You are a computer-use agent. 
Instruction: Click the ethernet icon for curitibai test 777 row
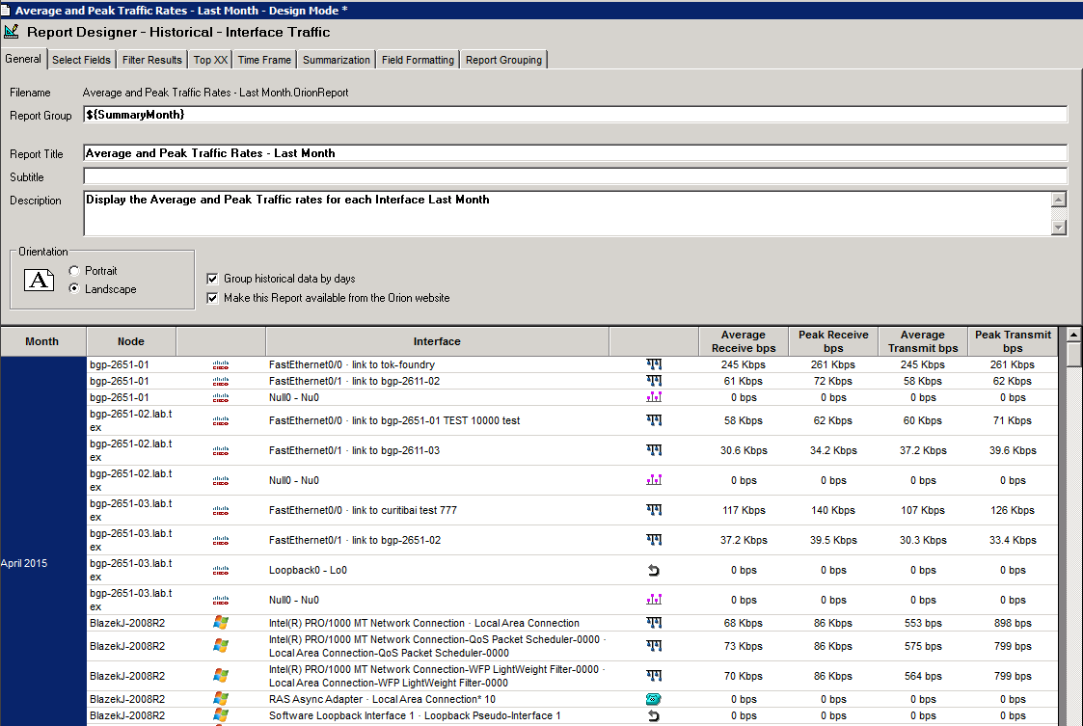(654, 510)
